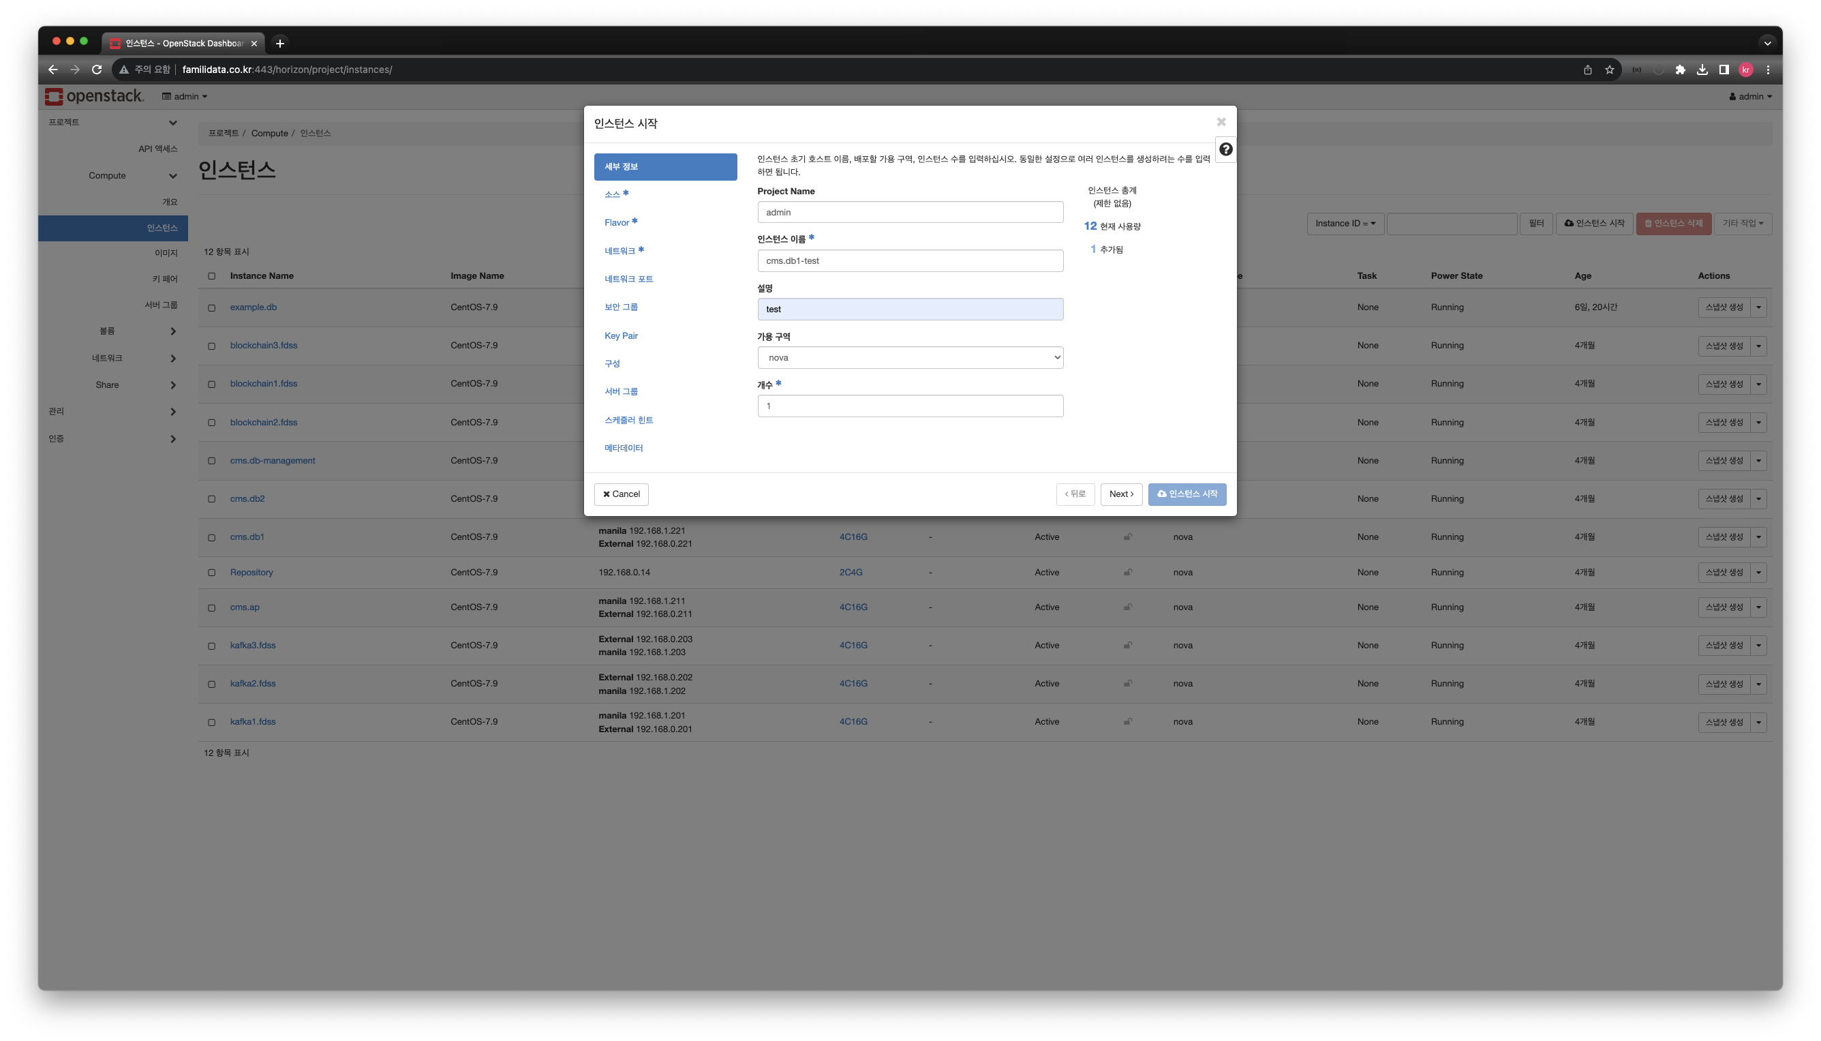
Task: Open the Key Pair step in wizard
Action: tap(621, 335)
